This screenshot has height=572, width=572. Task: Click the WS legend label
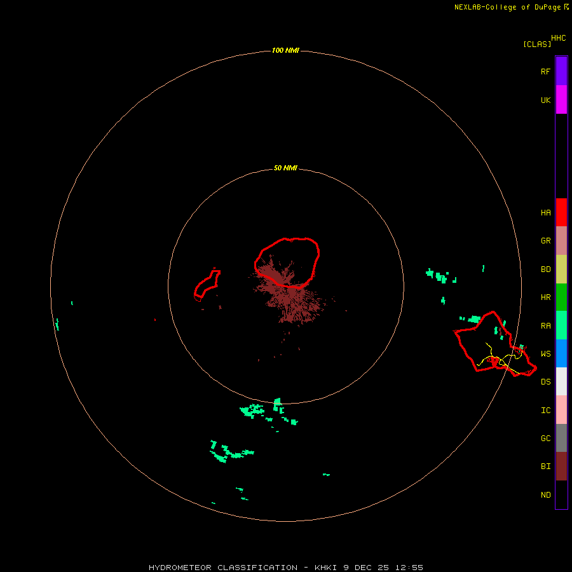point(545,354)
